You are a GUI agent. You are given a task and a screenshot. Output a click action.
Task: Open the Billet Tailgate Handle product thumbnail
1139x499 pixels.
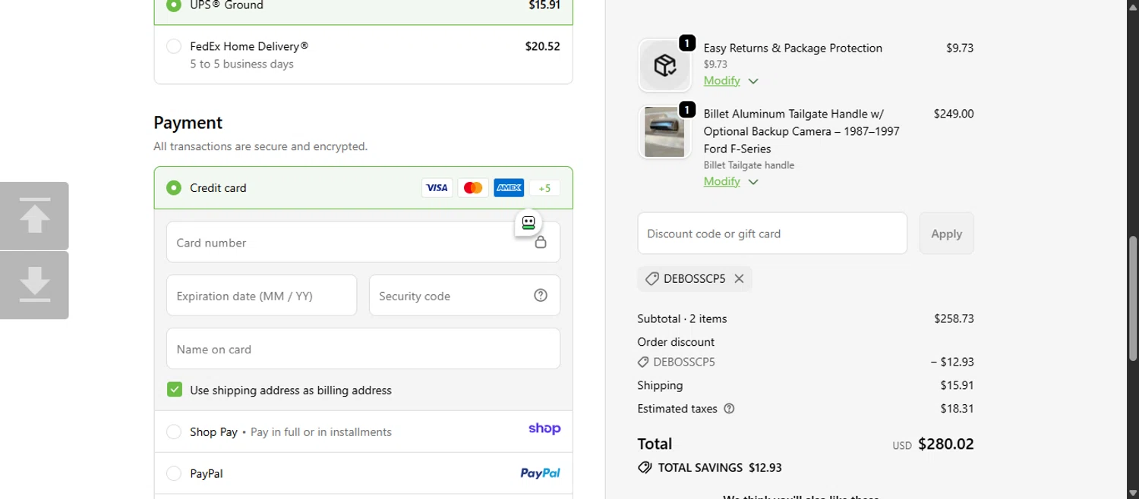(665, 132)
